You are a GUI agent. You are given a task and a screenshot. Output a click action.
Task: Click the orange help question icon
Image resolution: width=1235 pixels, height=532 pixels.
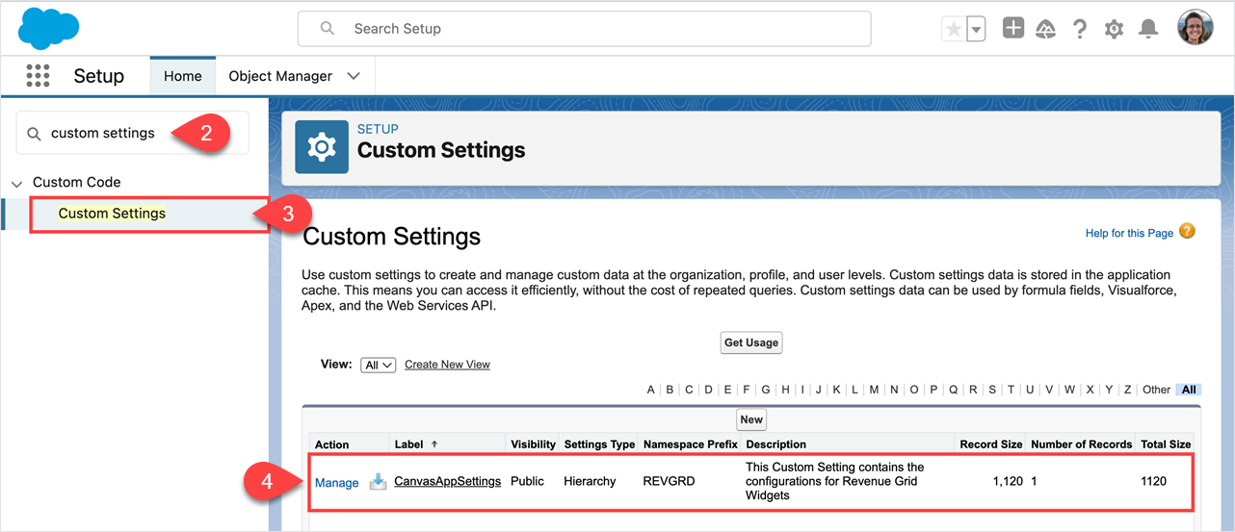pos(1187,232)
